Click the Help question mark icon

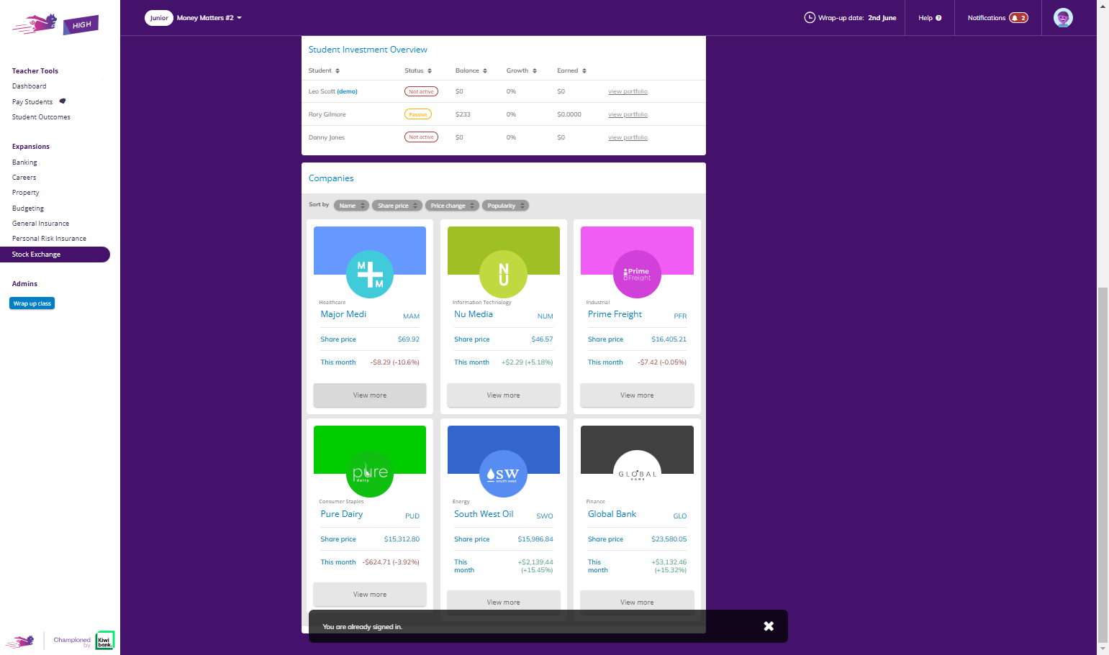pos(938,18)
